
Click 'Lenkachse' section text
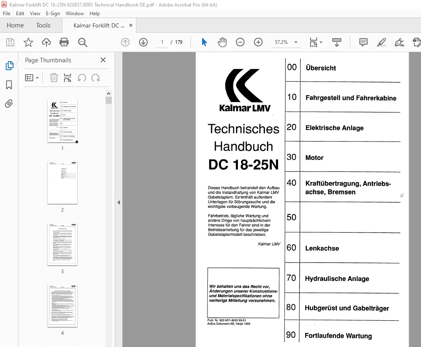[x=322, y=248]
